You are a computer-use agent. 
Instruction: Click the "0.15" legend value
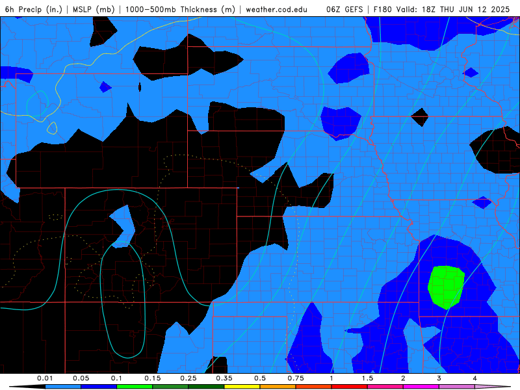(153, 378)
